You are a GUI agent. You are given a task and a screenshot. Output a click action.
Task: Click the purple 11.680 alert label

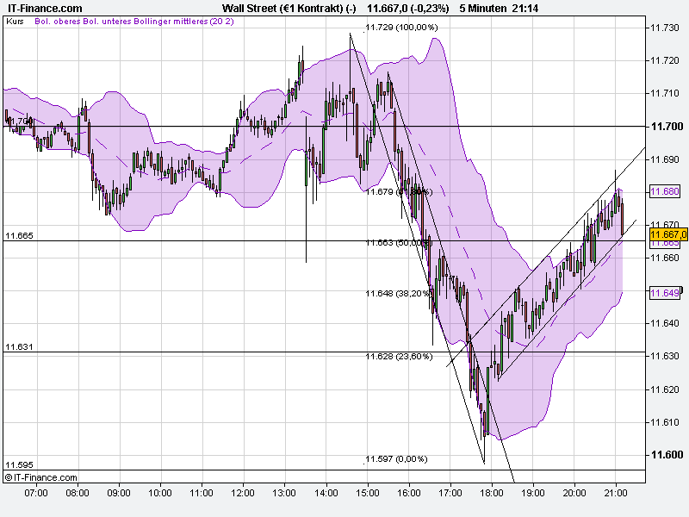pyautogui.click(x=664, y=191)
